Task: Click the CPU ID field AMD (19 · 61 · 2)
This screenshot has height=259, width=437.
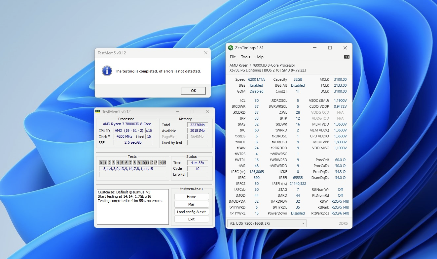Action: (129, 131)
